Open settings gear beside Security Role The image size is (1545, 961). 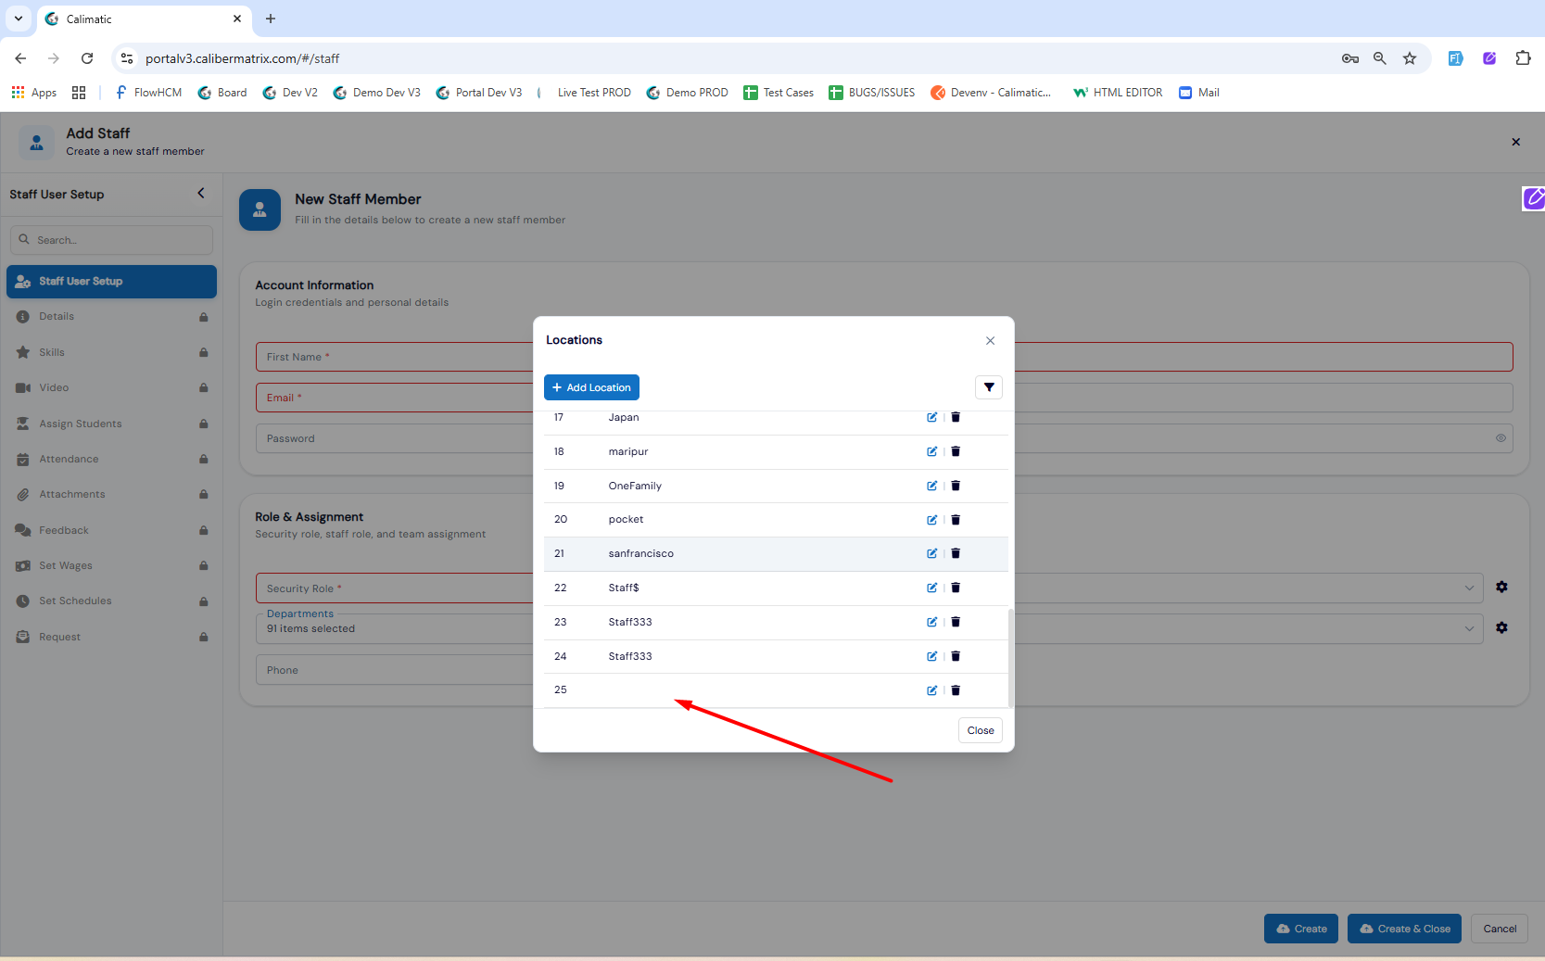[x=1501, y=587]
